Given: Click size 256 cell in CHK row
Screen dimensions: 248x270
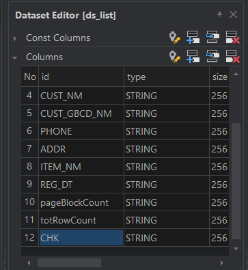Looking at the screenshot, I should [219, 238].
